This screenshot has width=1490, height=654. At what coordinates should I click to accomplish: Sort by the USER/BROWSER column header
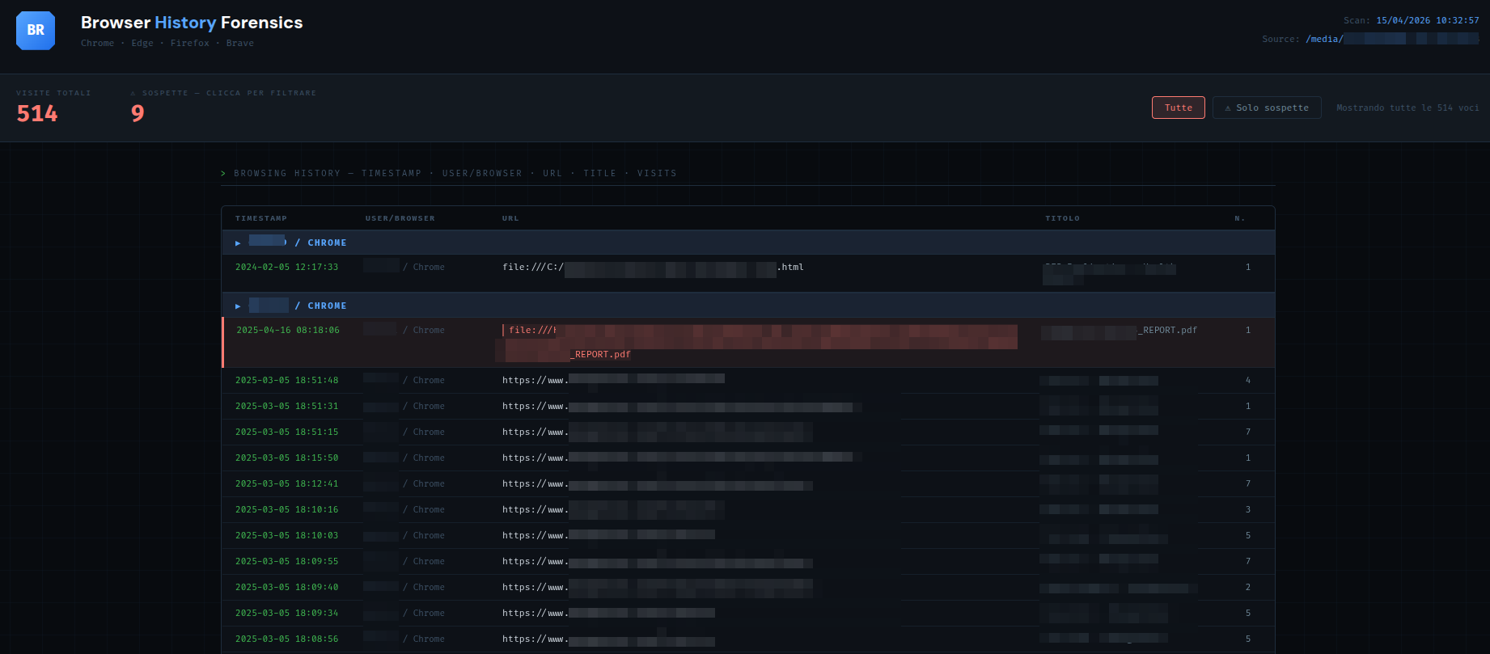click(x=400, y=218)
